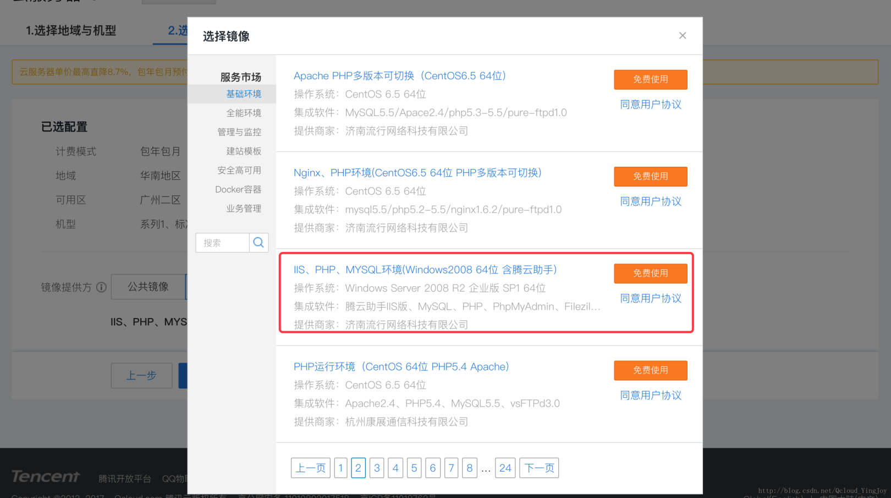Go to page 5
This screenshot has width=891, height=498.
(x=414, y=468)
